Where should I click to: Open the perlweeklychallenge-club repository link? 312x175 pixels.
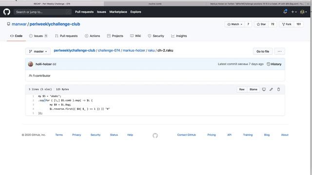[x=55, y=24]
